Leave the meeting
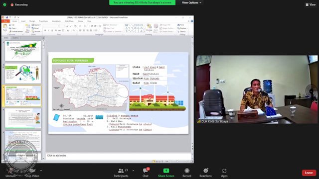Viewport: 319px width, 179px height. (x=309, y=173)
